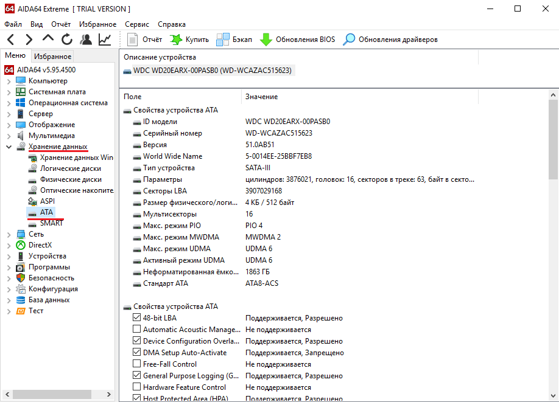Click the graph chart toolbar icon
Viewport: 559px width, 402px height.
click(105, 40)
